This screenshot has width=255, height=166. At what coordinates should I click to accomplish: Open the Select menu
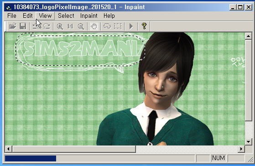[66, 16]
